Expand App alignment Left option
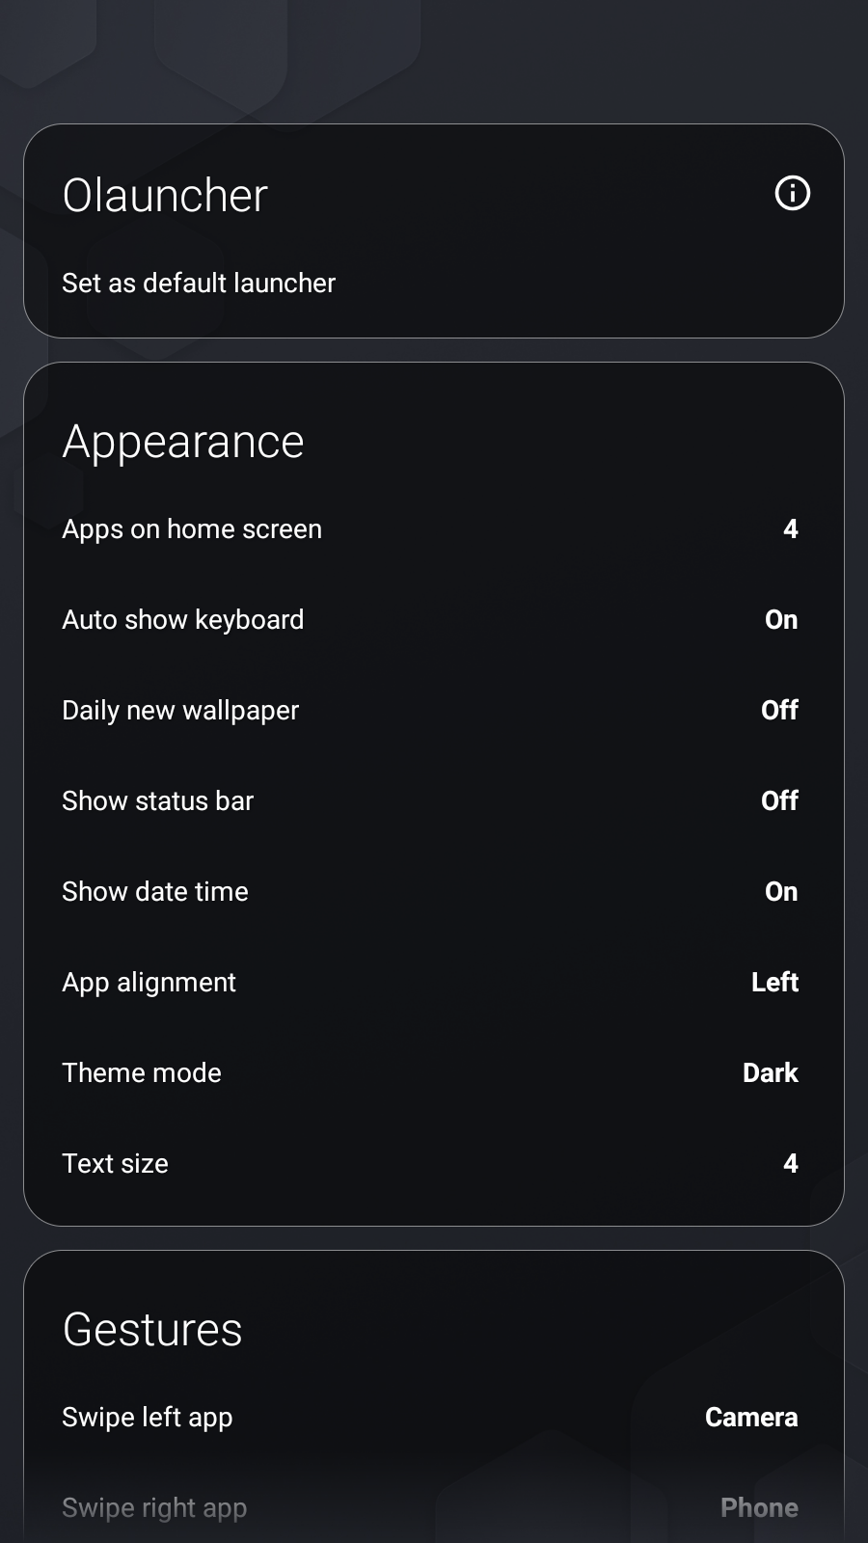The width and height of the screenshot is (868, 1543). pos(775,982)
